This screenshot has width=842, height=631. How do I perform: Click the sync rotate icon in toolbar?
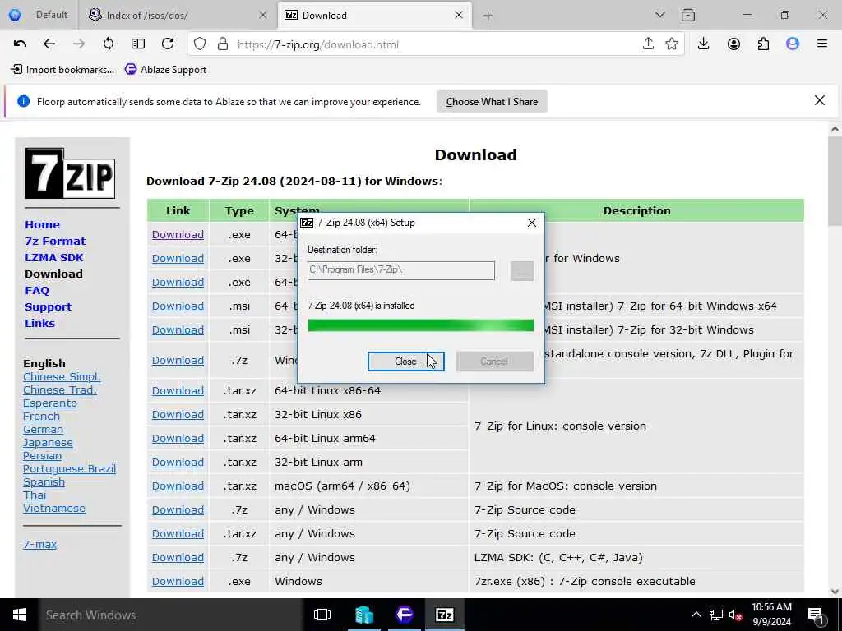coord(109,44)
